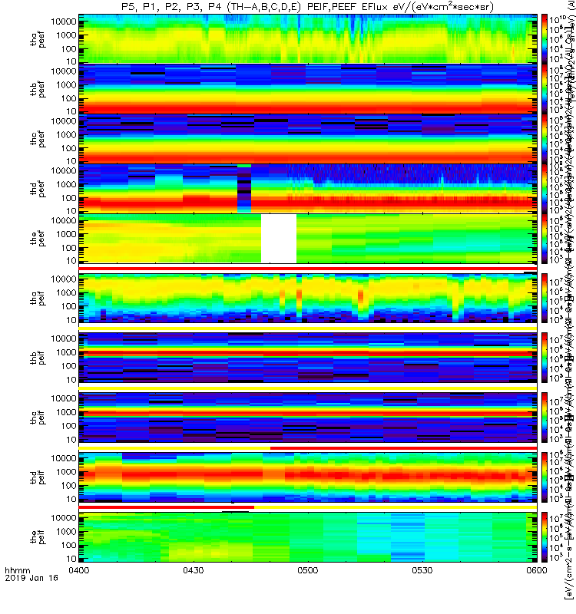Screen dimensions: 576x614
Task: Click the color bar beside tha peif panel
Action: (545, 298)
